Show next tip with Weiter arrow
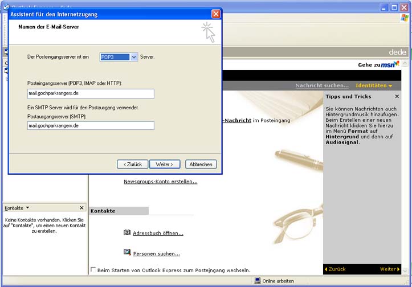This screenshot has width=412, height=287. click(x=389, y=269)
